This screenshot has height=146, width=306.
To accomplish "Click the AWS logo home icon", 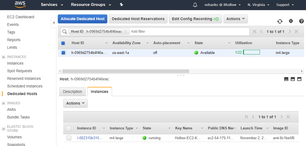I will pyautogui.click(x=20, y=5).
